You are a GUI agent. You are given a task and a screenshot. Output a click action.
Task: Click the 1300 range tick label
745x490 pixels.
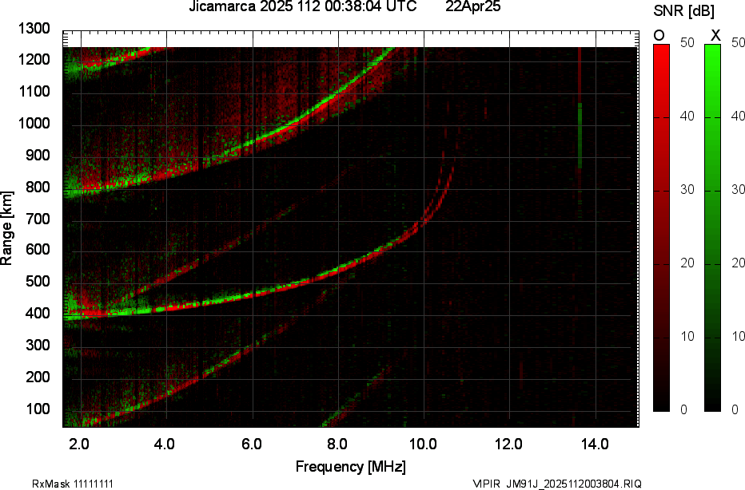pyautogui.click(x=34, y=29)
